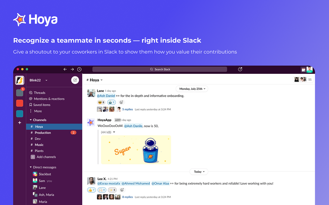Switch to the red workspace tile
Viewport: 329px width, 205px height.
20,103
